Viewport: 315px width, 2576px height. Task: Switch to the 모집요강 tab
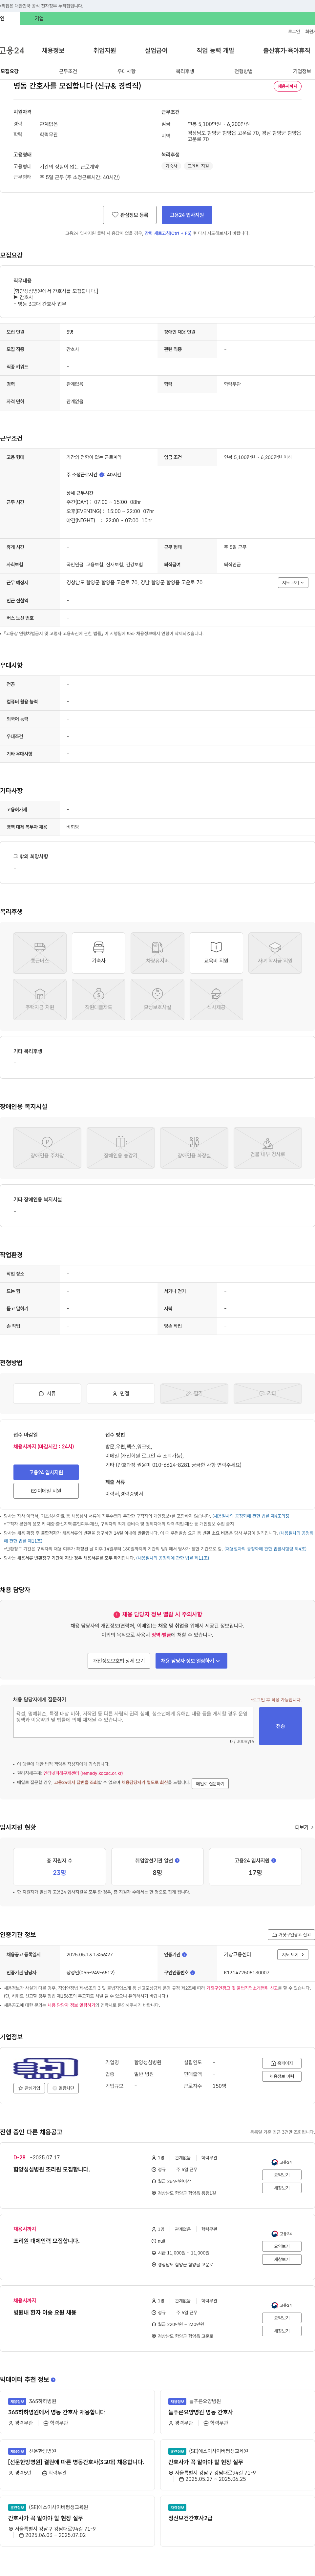[10, 71]
